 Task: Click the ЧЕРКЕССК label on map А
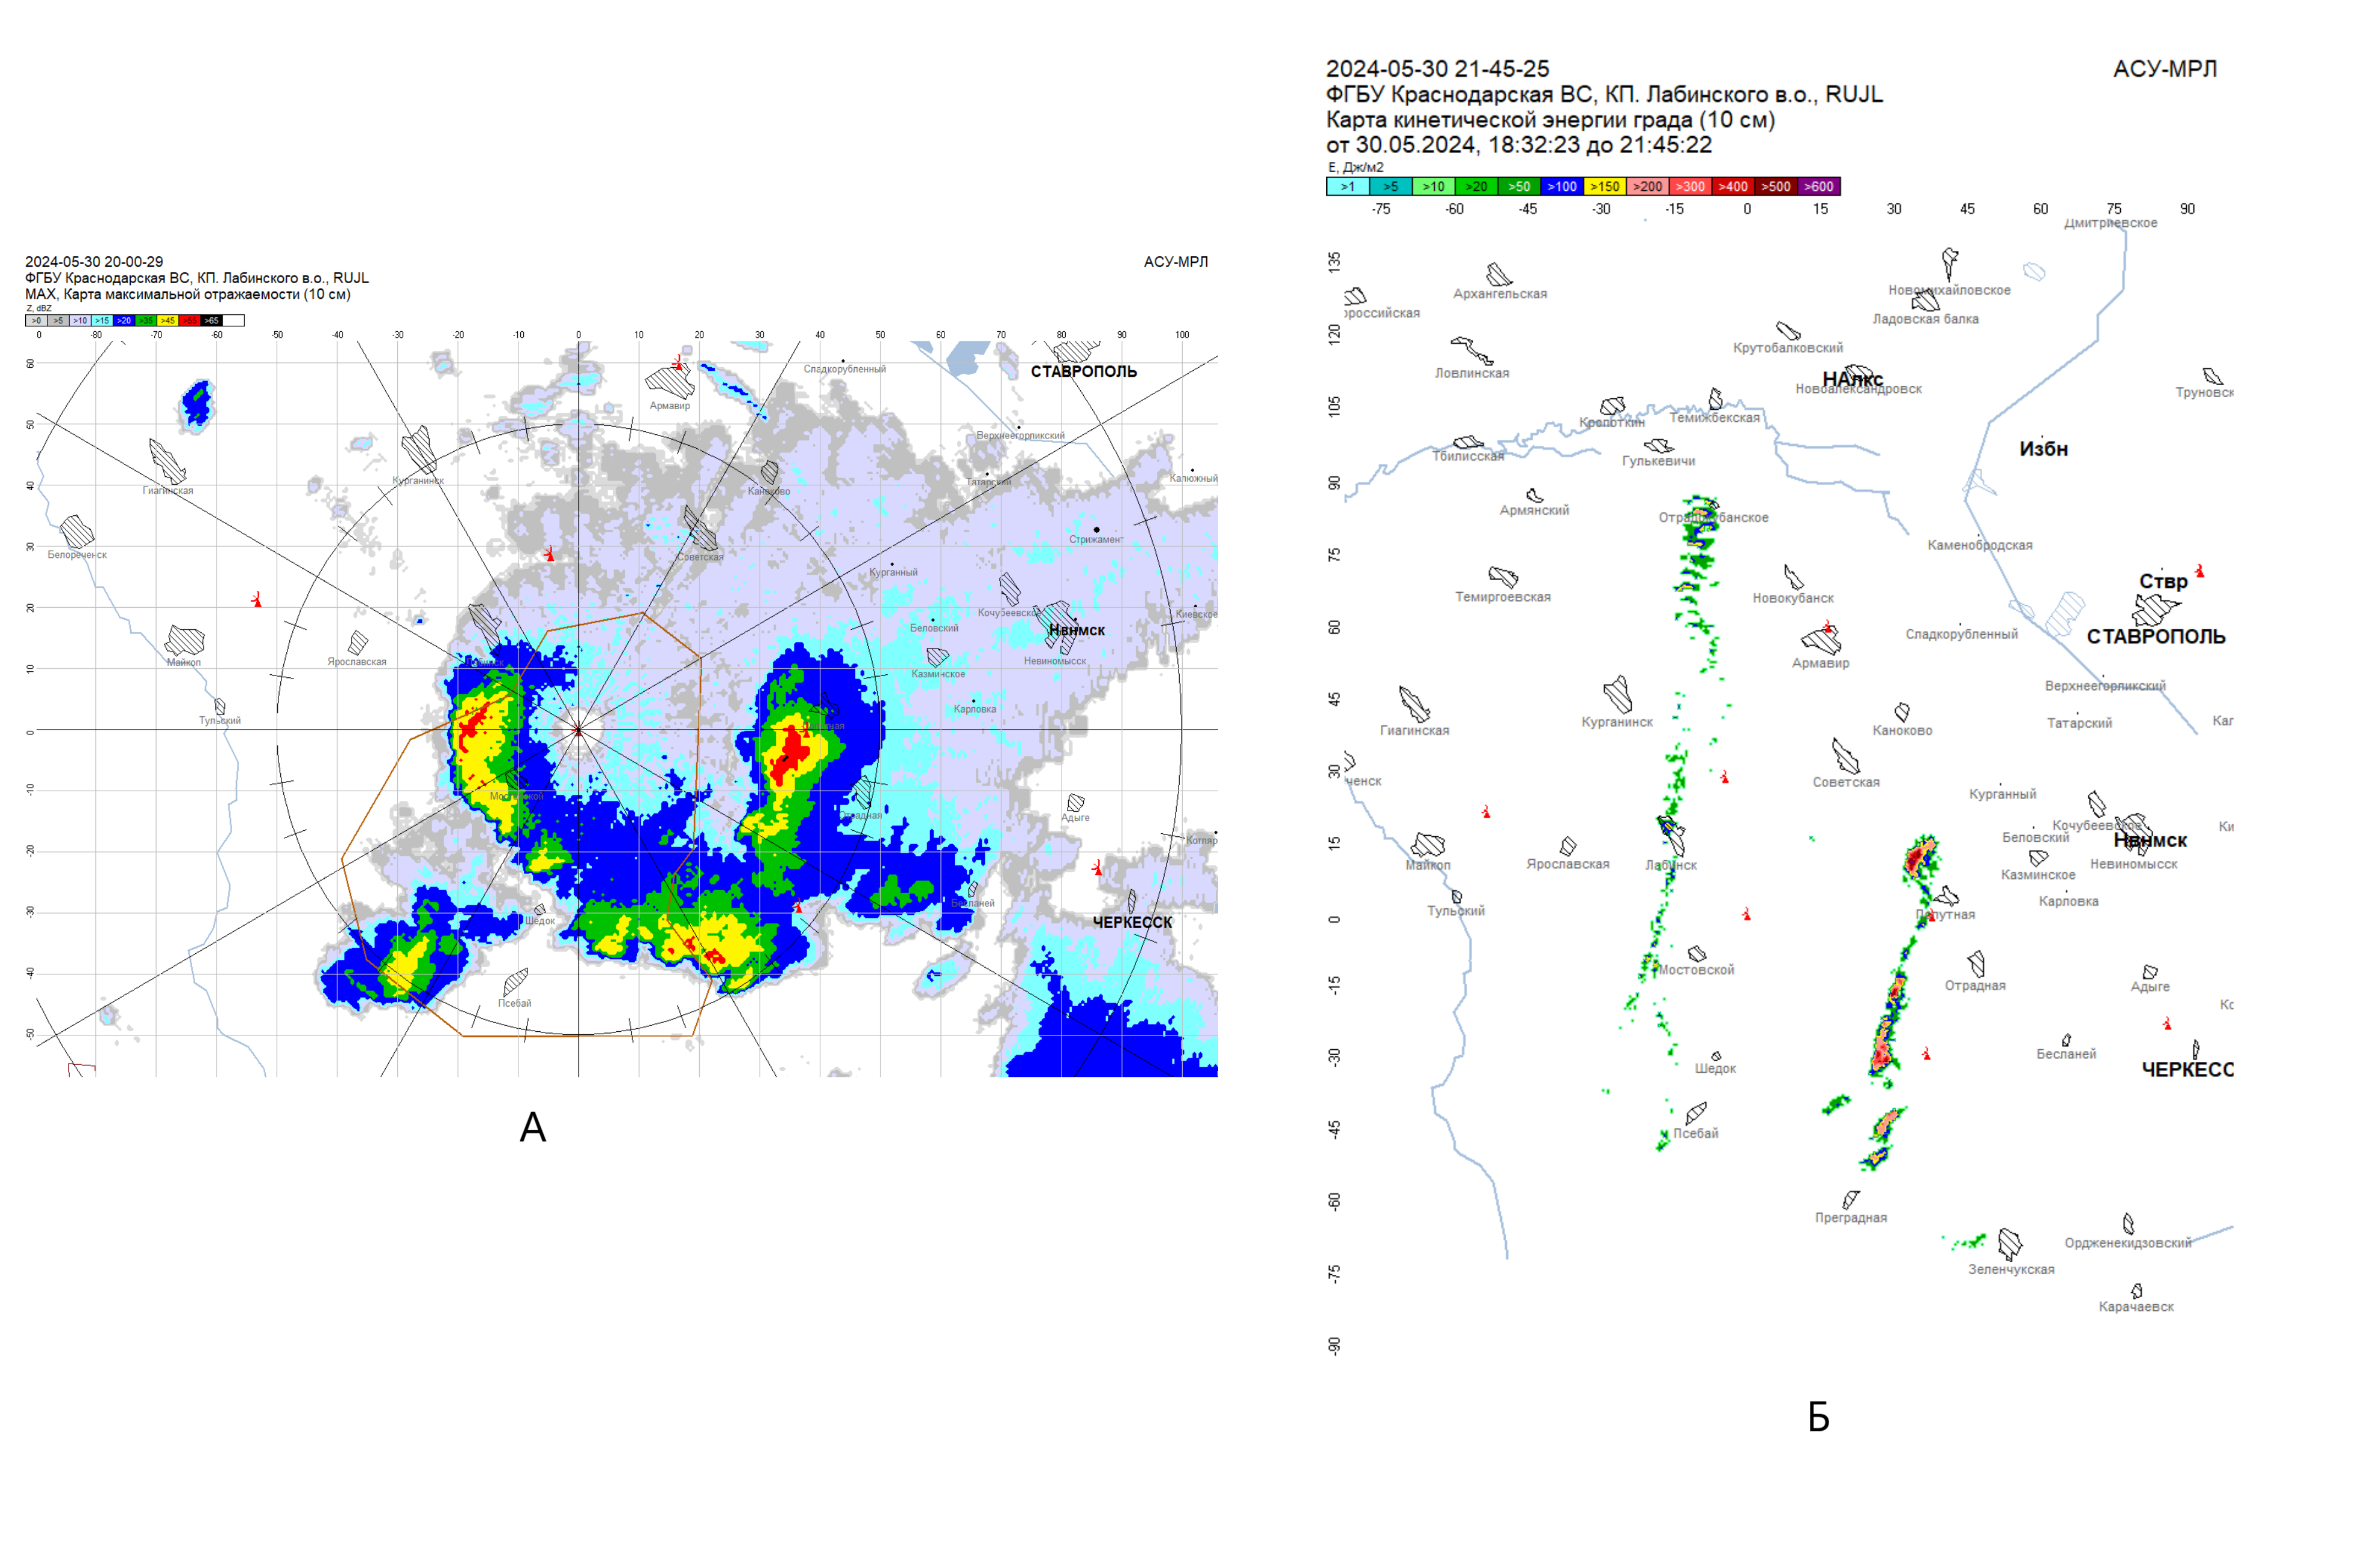1132,922
